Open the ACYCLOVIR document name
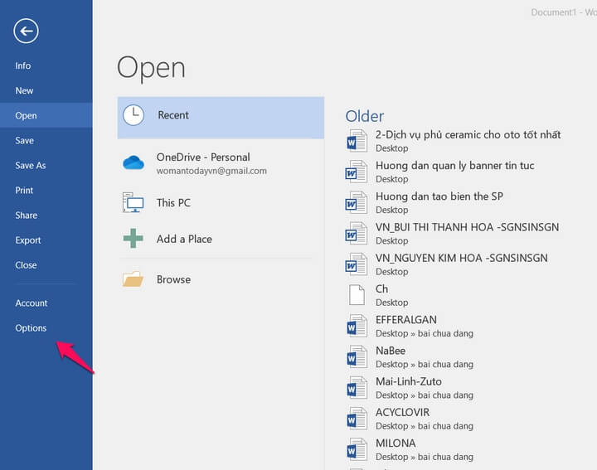Image resolution: width=597 pixels, height=470 pixels. (x=402, y=412)
